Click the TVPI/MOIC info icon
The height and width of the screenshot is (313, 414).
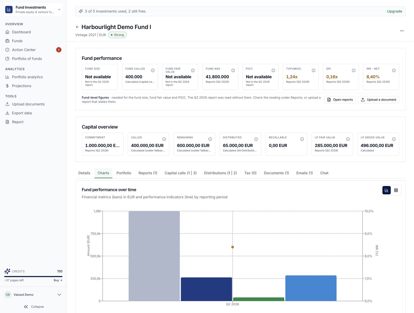point(313,70)
